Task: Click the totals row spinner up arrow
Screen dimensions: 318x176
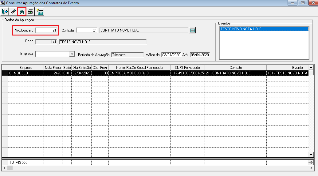Action: click(311, 161)
